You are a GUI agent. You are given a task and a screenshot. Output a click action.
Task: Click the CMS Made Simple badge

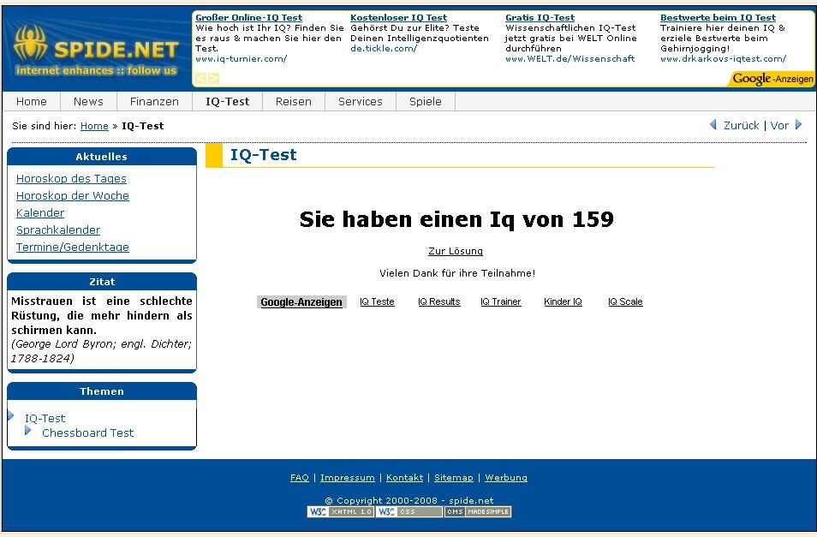pyautogui.click(x=477, y=512)
